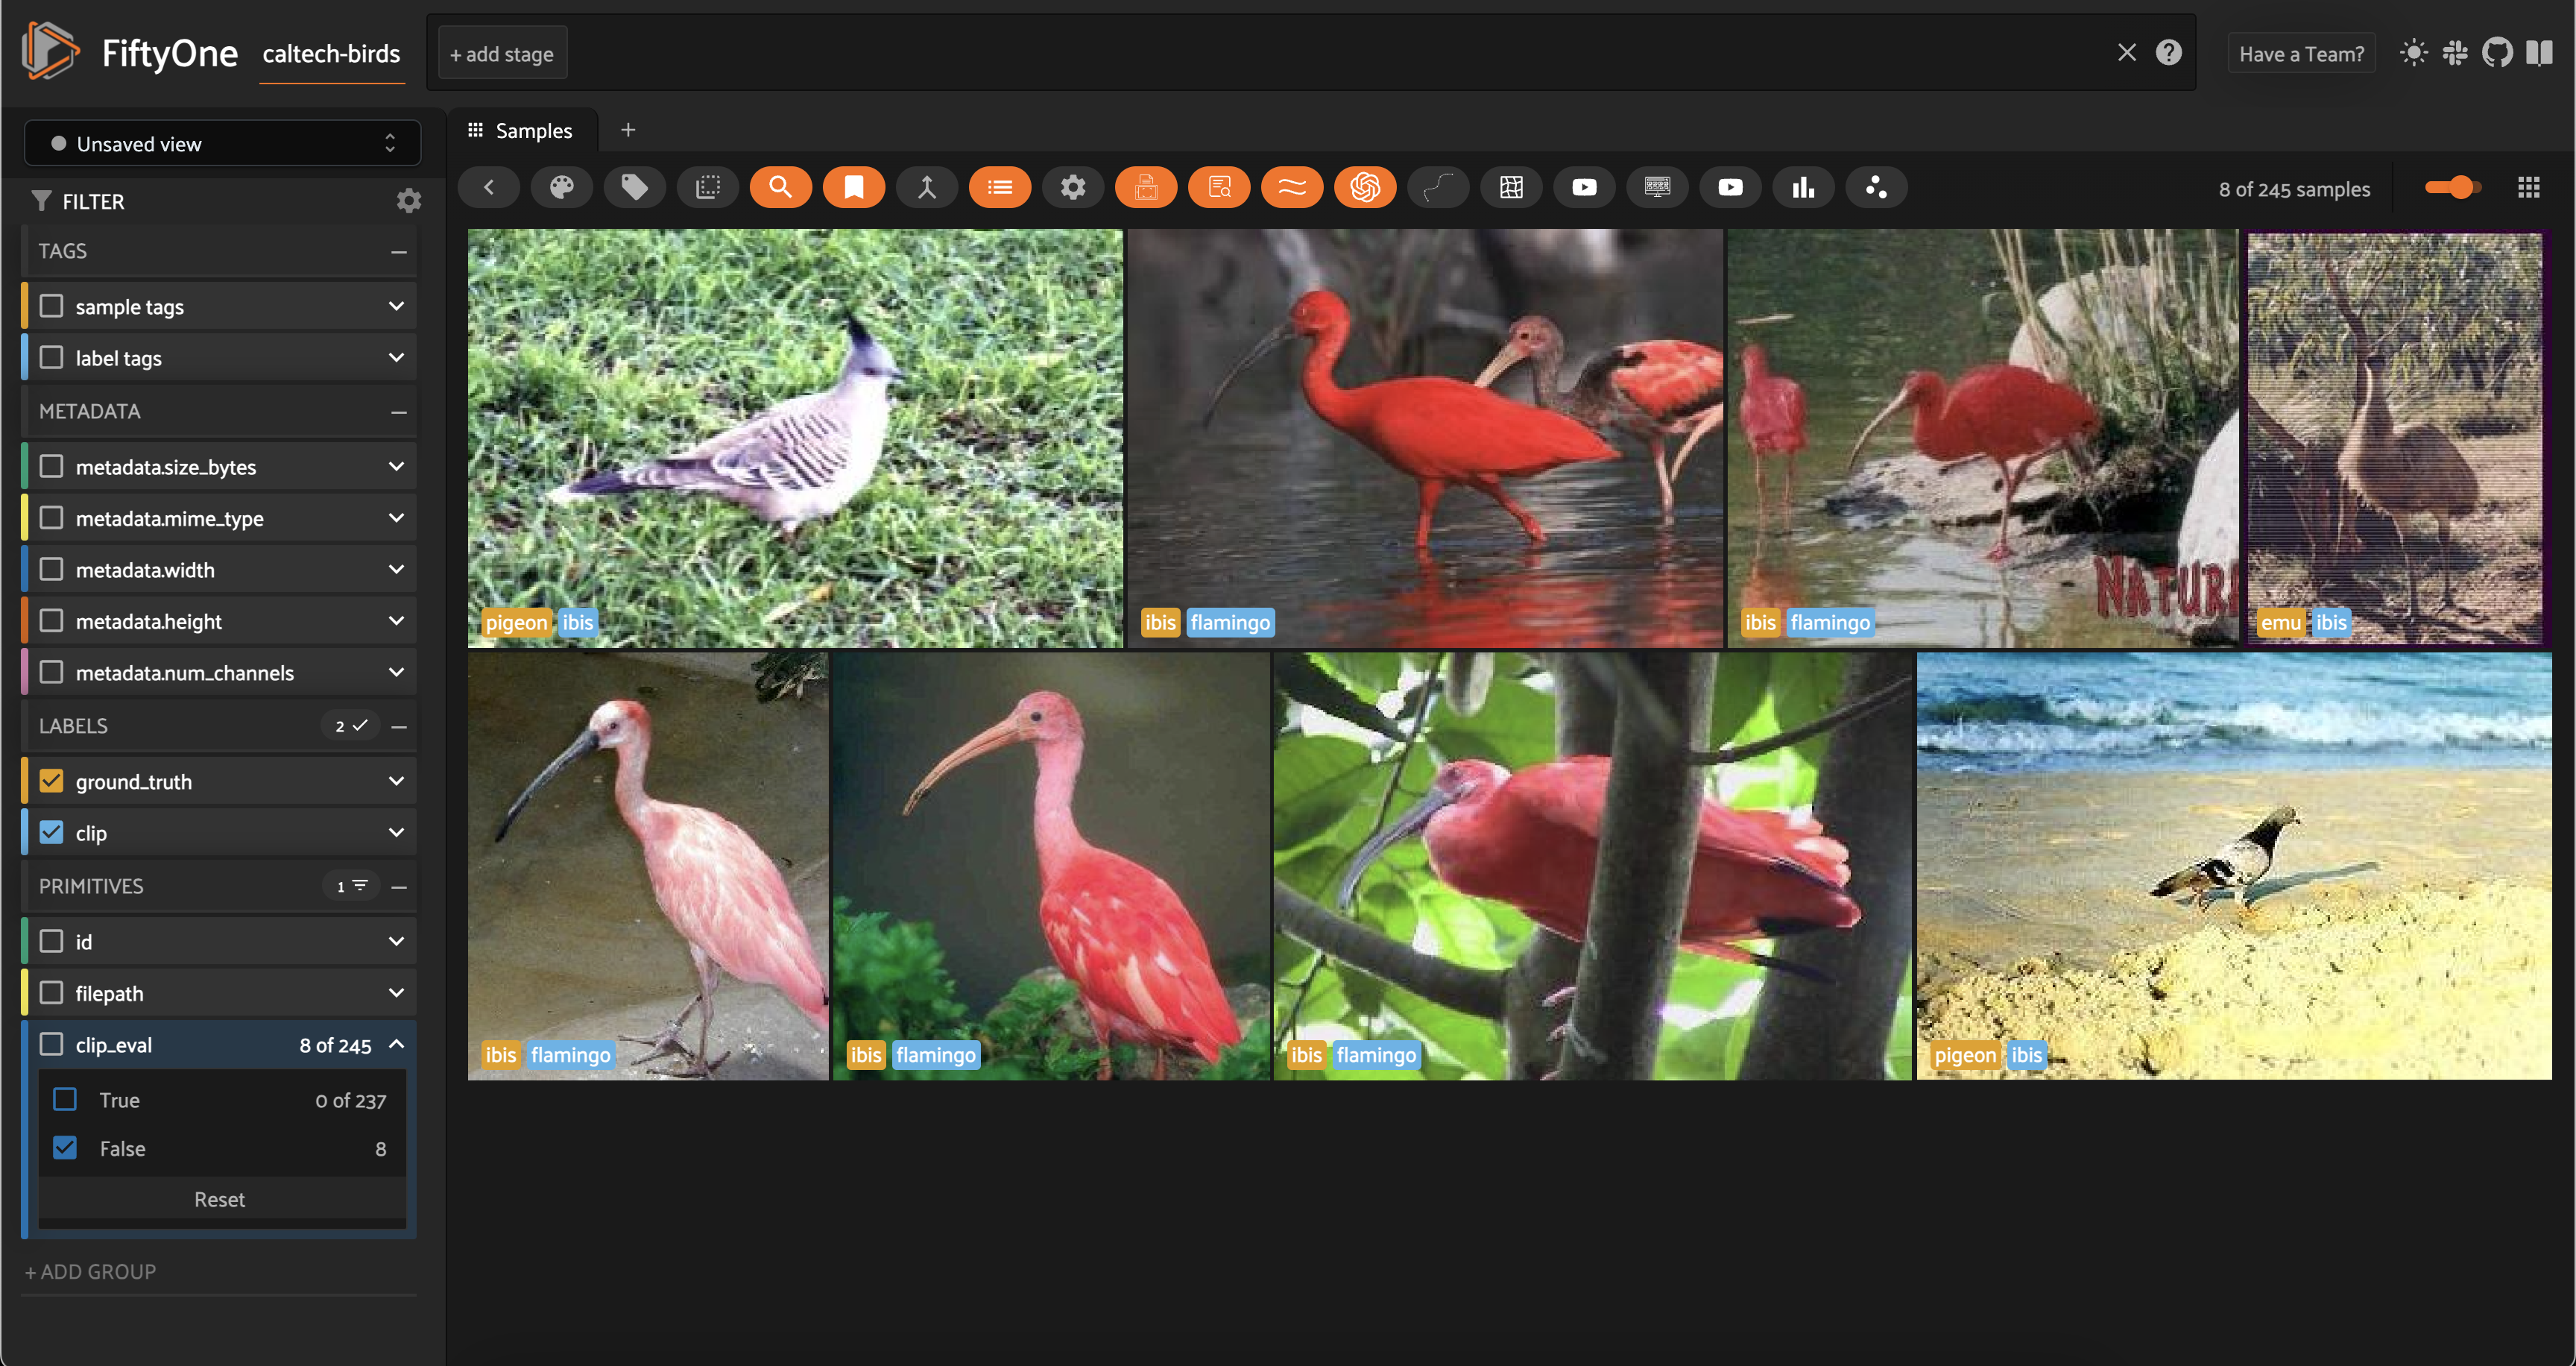Open the Unsaved view dropdown
The width and height of the screenshot is (2576, 1366).
pyautogui.click(x=222, y=144)
